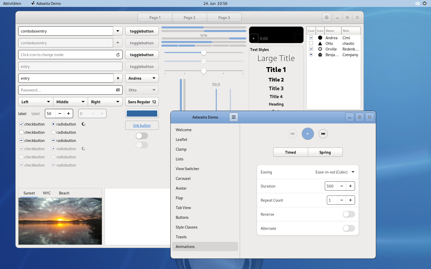The image size is (431, 269).
Task: Click the skip forward animation icon
Action: pyautogui.click(x=323, y=134)
